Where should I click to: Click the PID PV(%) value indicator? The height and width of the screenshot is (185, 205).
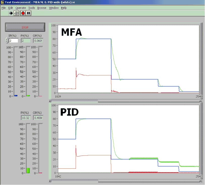point(25,118)
